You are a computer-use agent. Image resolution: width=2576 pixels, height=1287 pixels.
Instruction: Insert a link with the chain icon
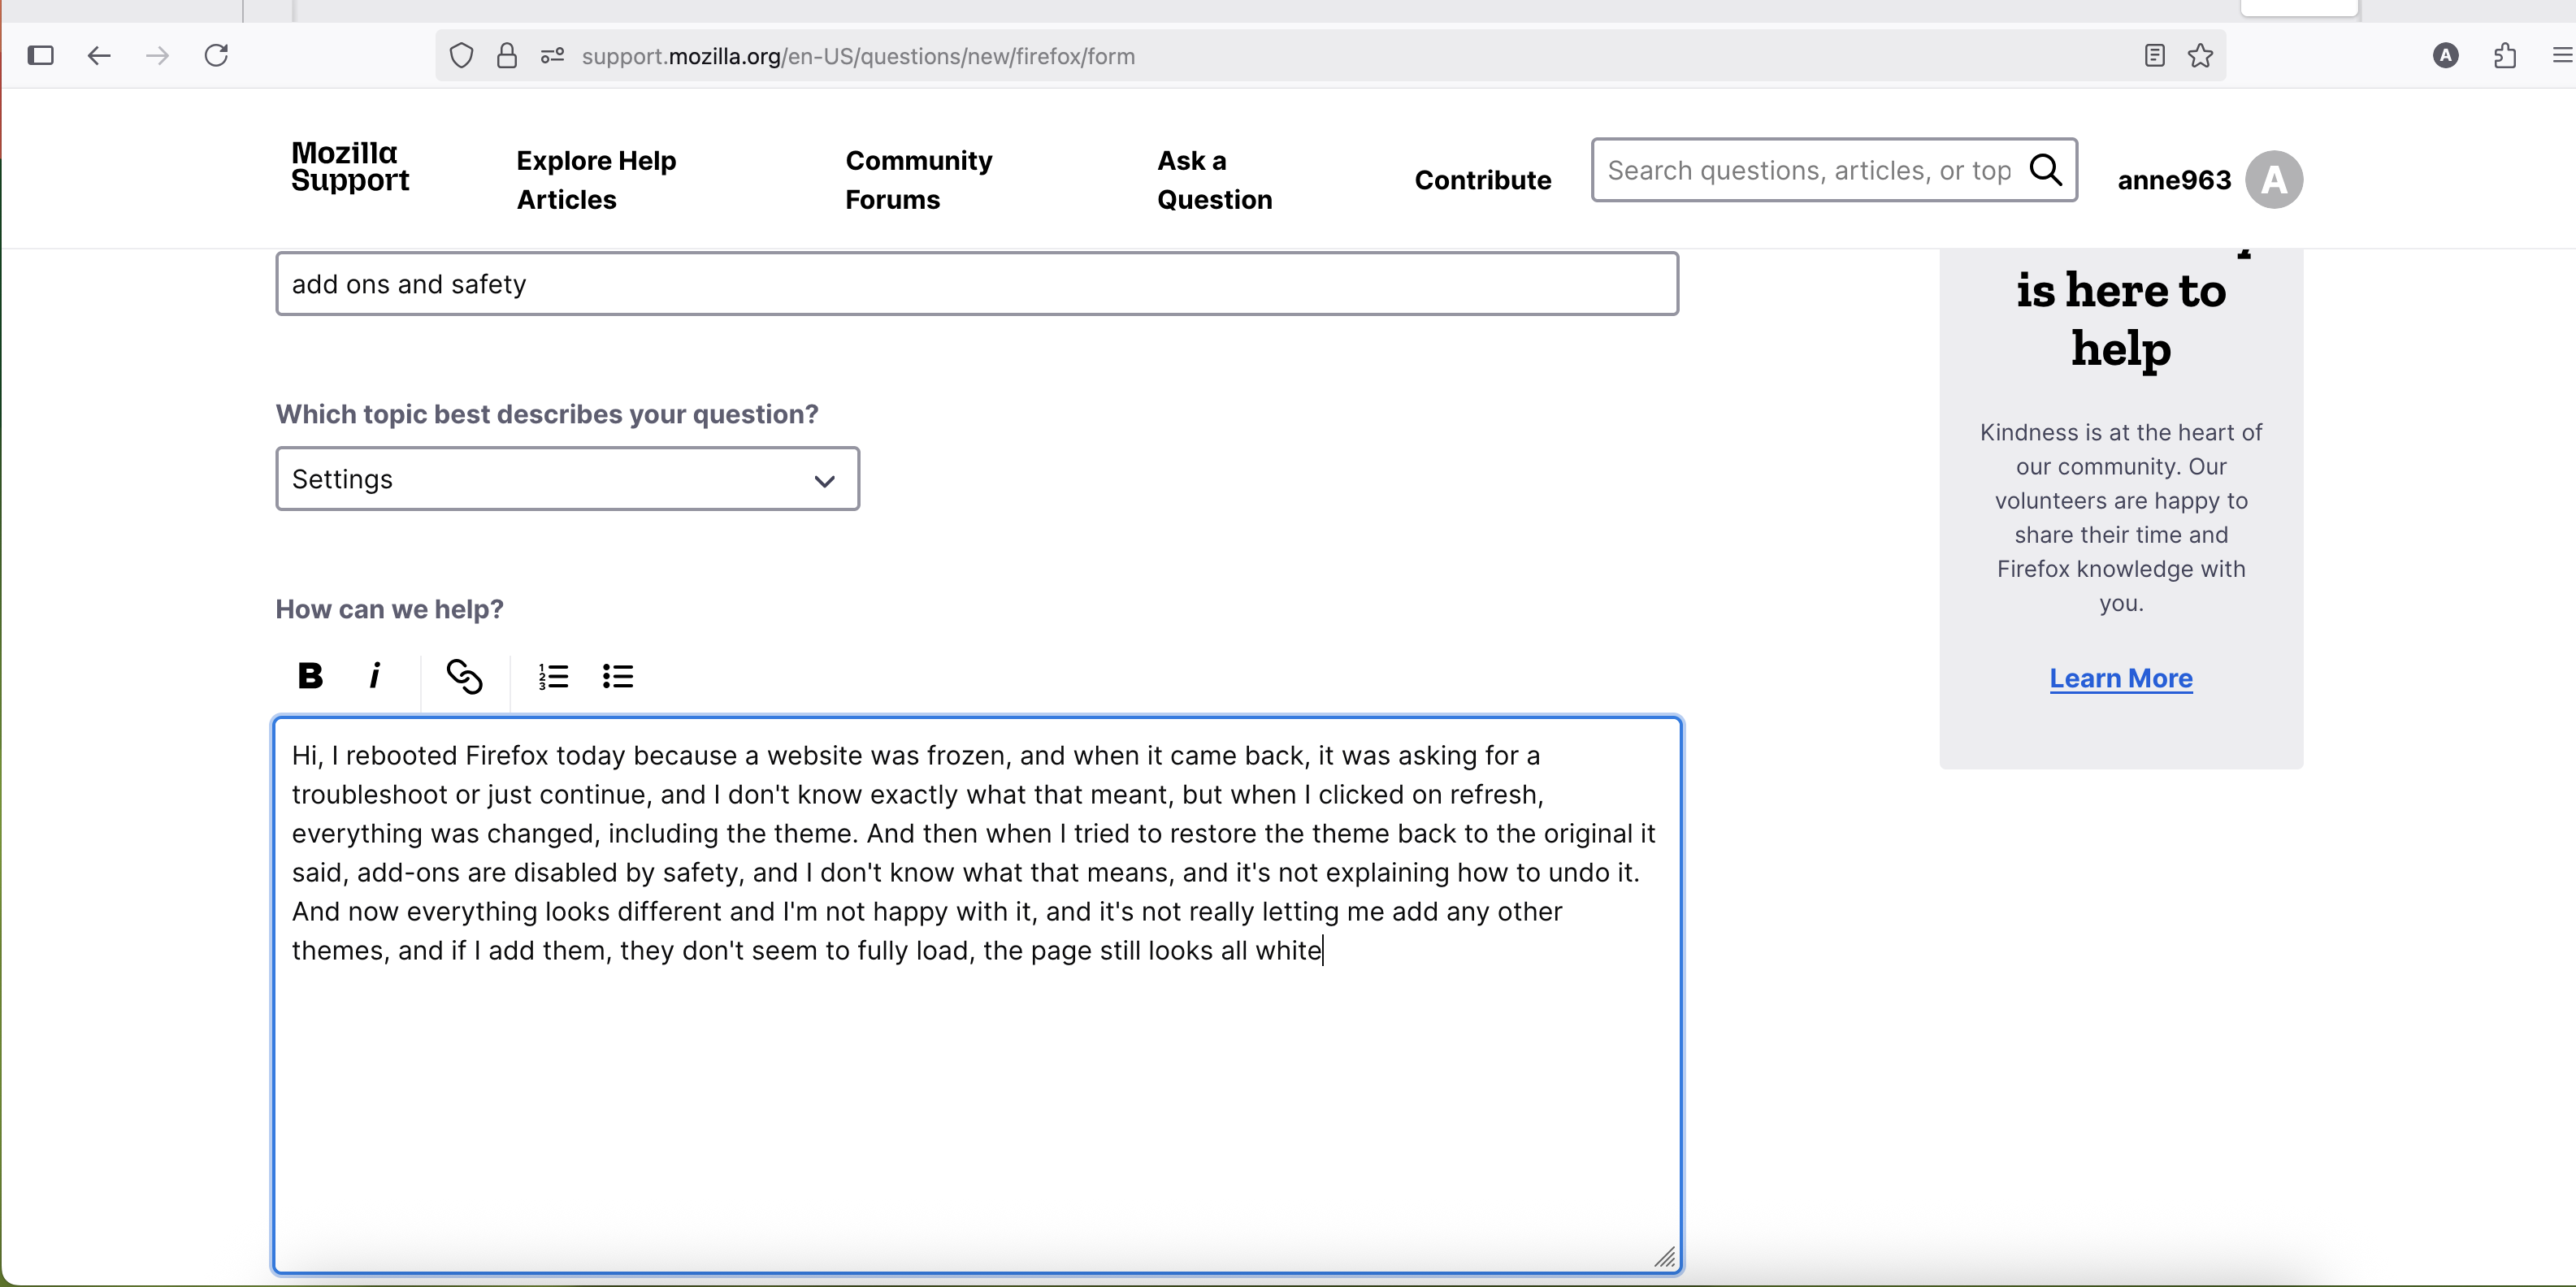[x=464, y=676]
